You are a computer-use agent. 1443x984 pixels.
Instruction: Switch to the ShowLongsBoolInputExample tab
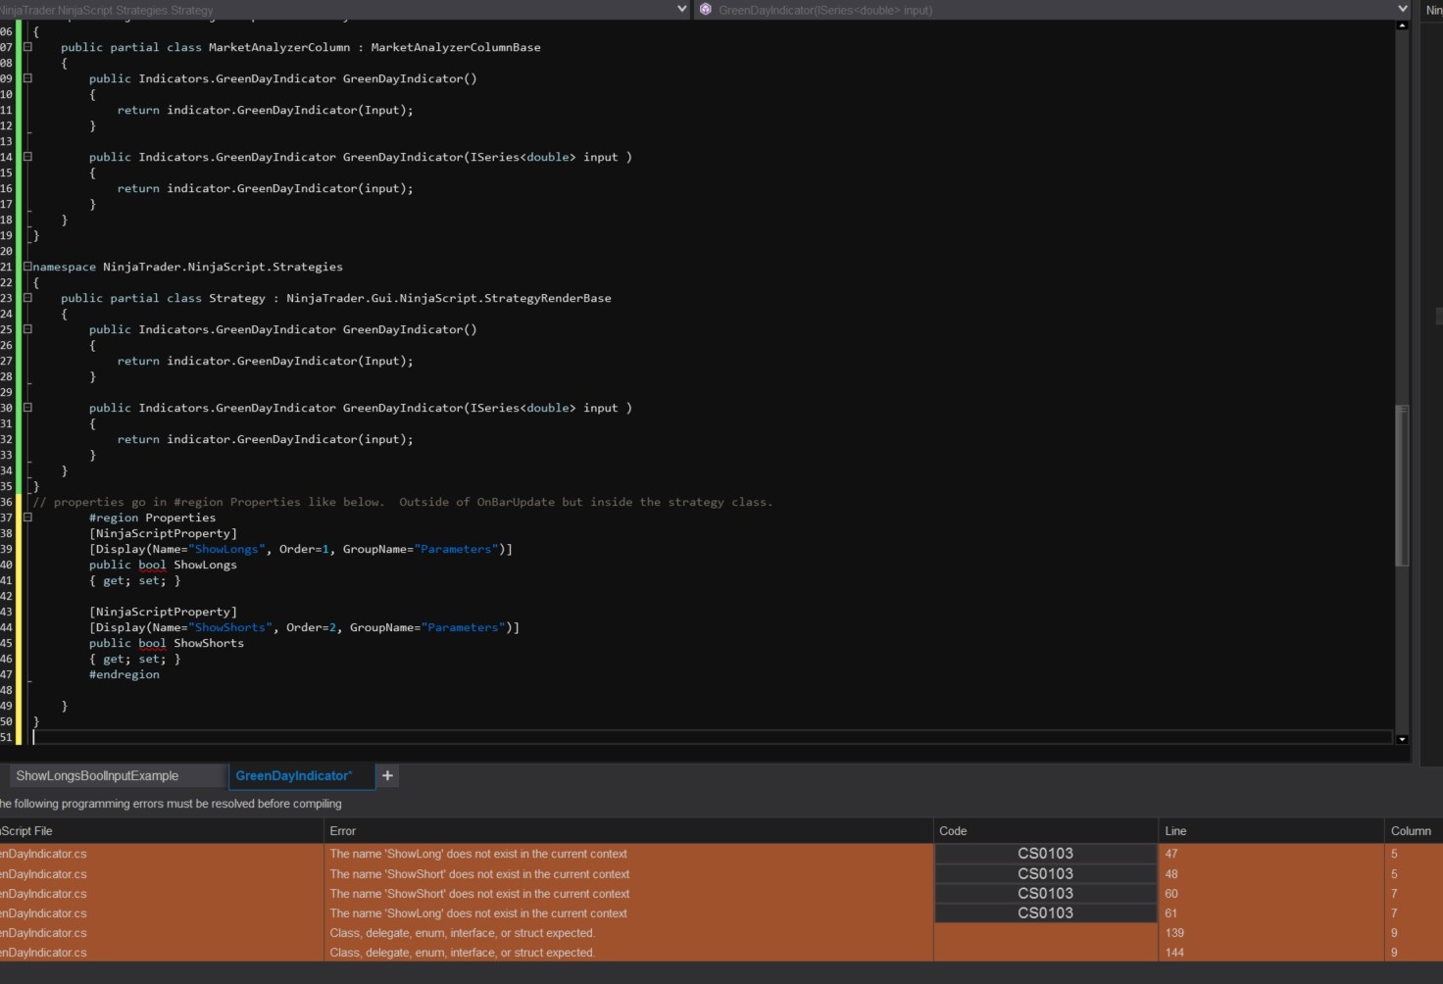[97, 775]
